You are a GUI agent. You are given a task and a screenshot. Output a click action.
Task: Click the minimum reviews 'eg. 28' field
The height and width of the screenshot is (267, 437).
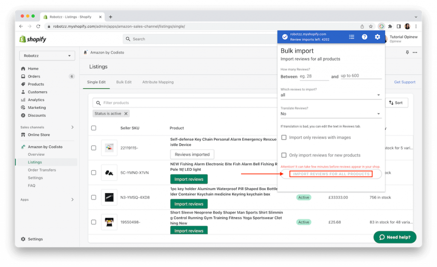314,76
